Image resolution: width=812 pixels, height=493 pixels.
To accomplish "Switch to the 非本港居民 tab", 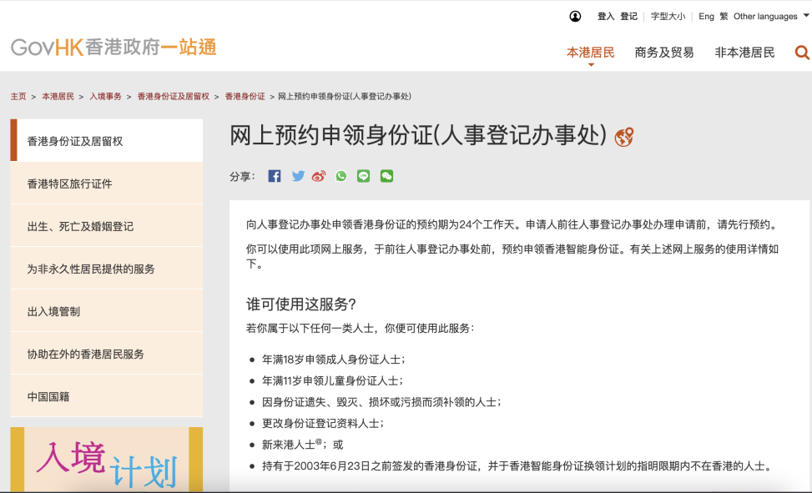I will 743,52.
